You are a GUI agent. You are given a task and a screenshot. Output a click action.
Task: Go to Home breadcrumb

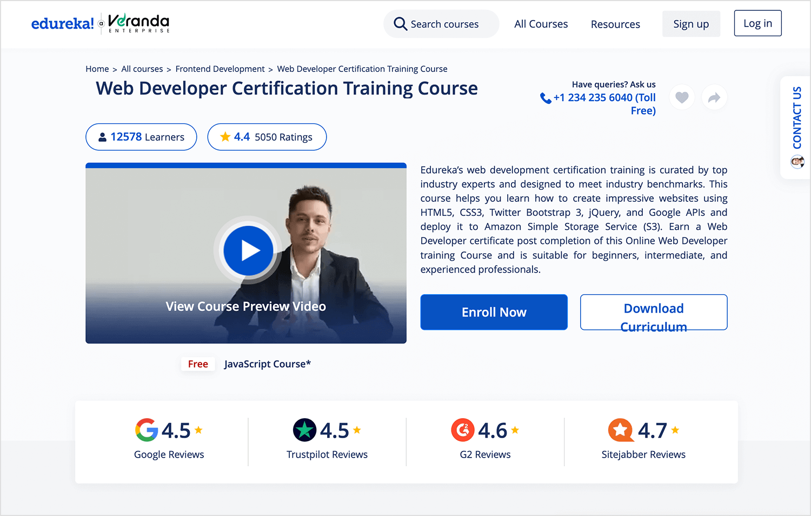pos(97,69)
